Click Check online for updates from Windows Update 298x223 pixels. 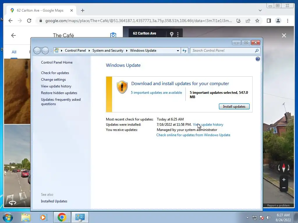point(193,135)
